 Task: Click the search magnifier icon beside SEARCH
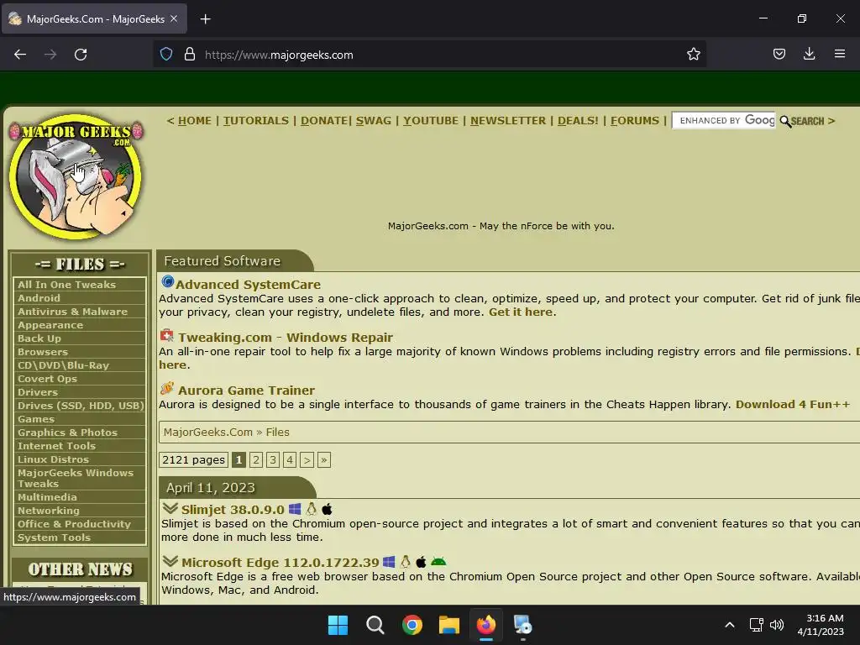point(785,121)
